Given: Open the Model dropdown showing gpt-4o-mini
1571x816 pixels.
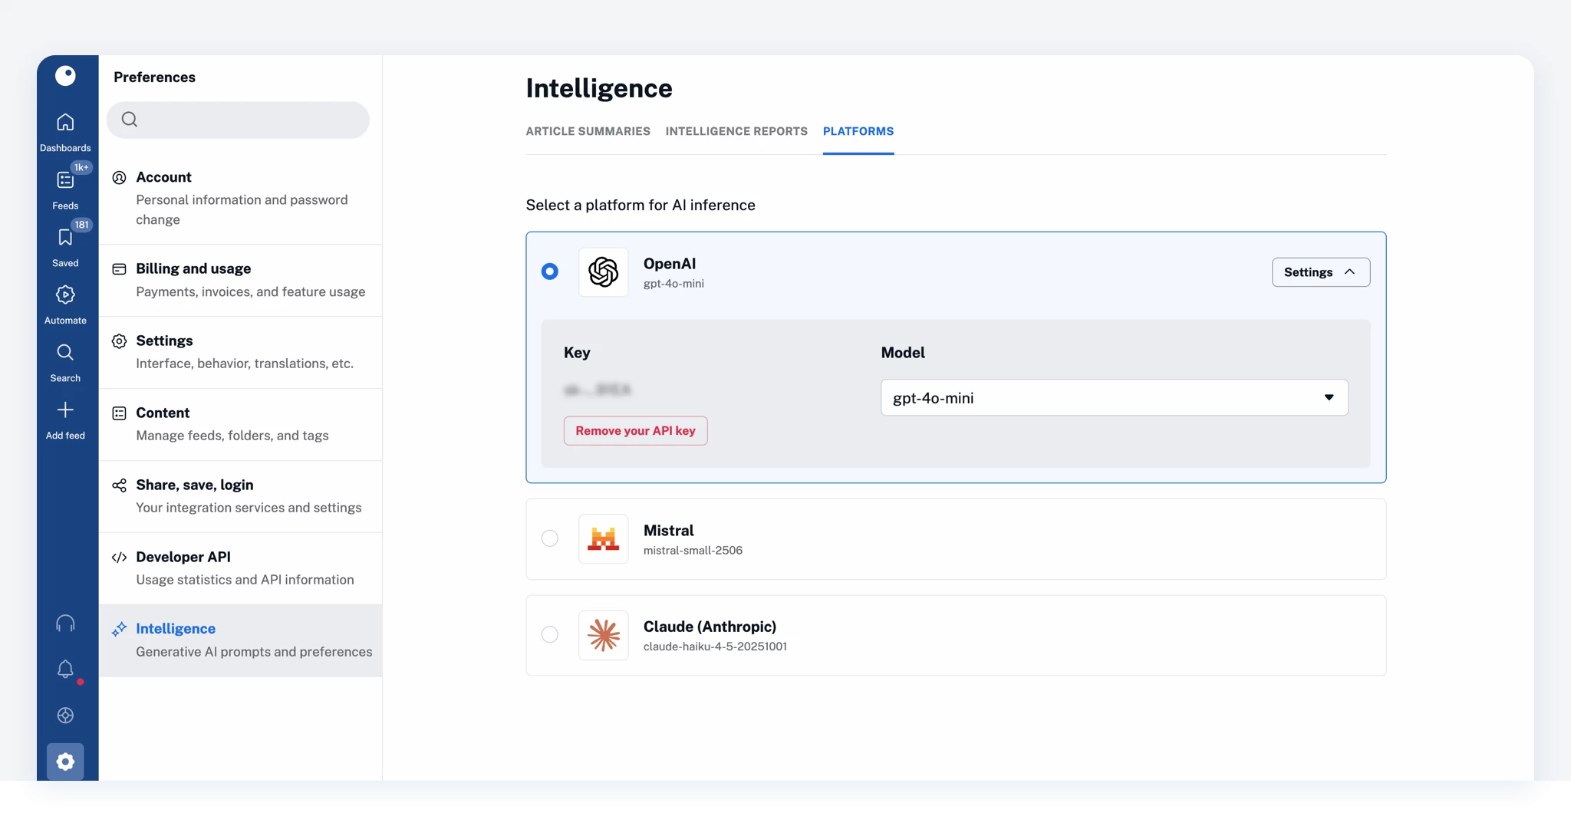Looking at the screenshot, I should pyautogui.click(x=1114, y=397).
